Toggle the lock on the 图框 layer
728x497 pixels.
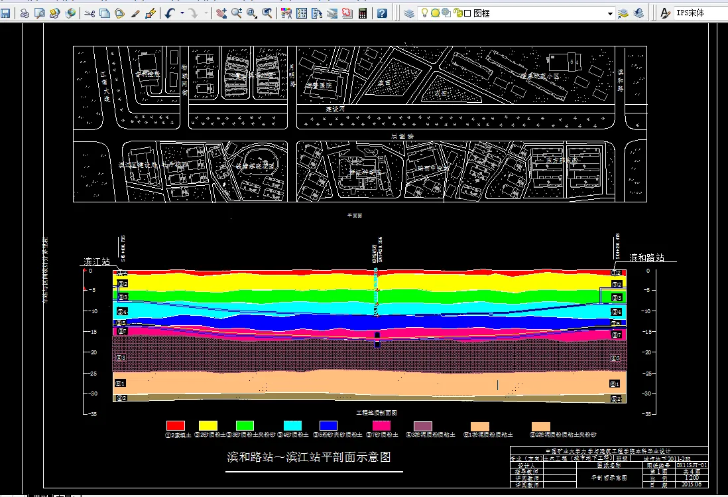click(x=457, y=13)
